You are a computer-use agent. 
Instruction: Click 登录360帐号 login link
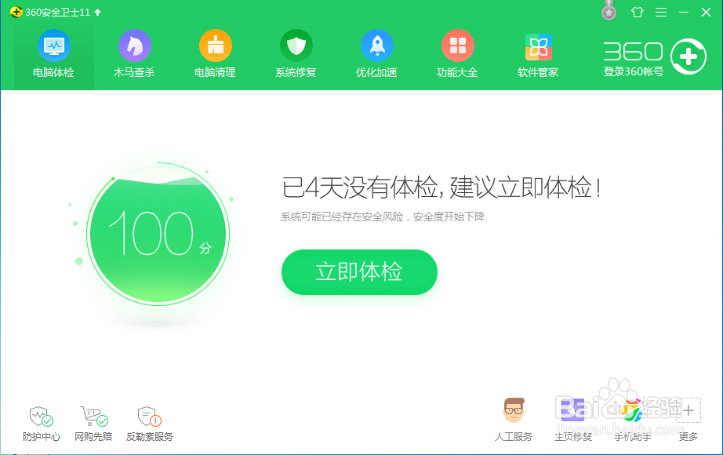coord(633,71)
